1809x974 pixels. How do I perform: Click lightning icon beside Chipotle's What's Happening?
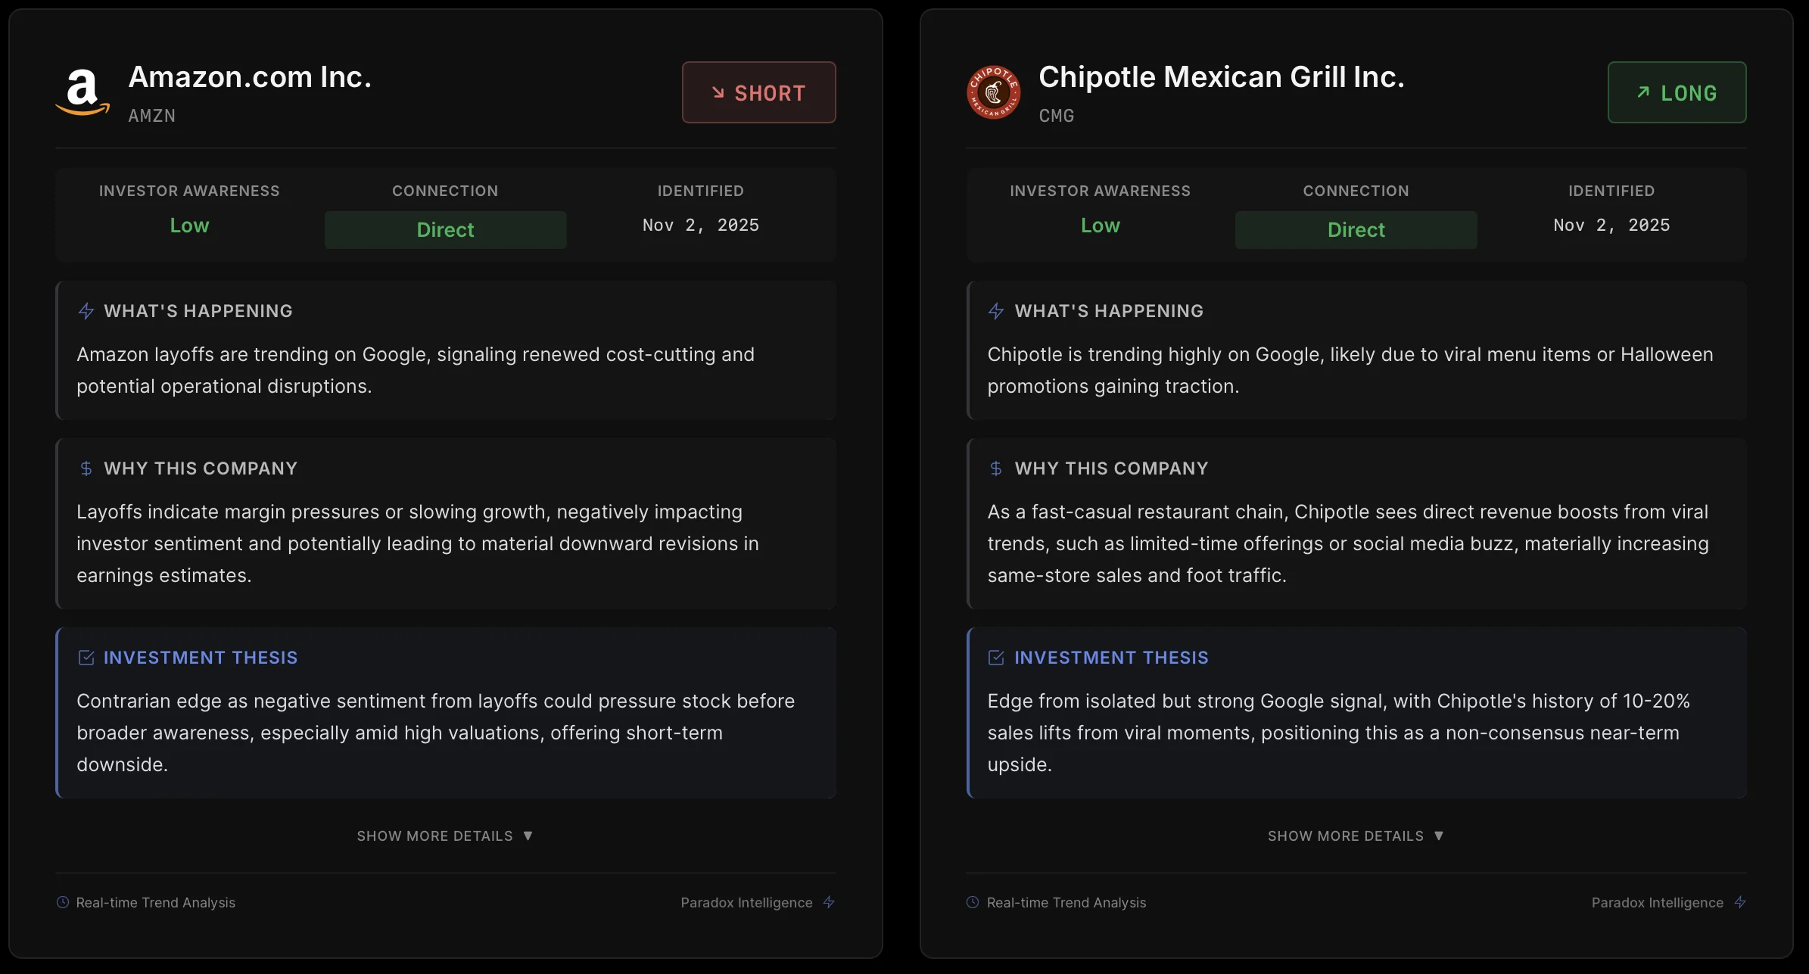click(x=996, y=311)
